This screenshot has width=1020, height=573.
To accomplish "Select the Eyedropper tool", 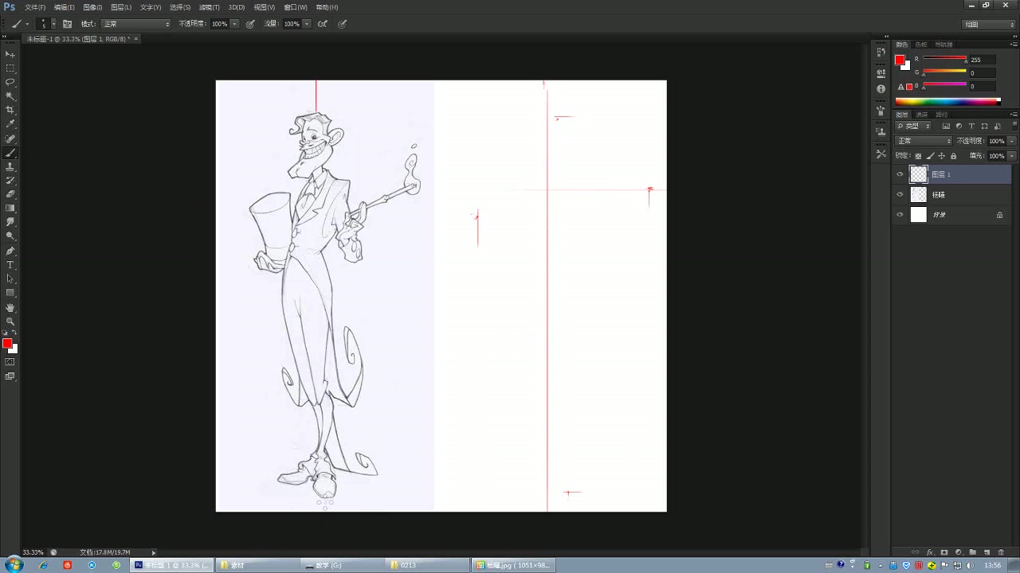I will pos(10,124).
